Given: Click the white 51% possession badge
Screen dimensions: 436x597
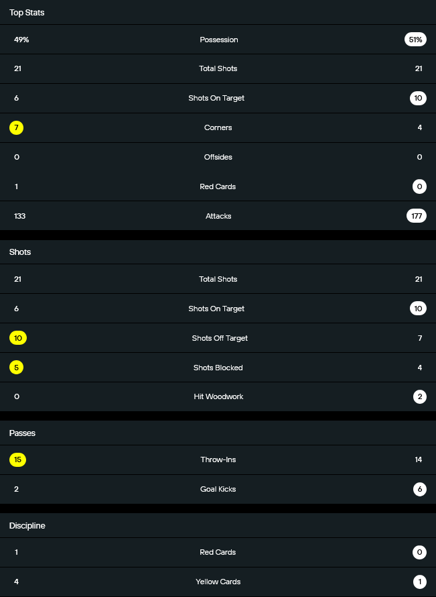Looking at the screenshot, I should (x=415, y=40).
